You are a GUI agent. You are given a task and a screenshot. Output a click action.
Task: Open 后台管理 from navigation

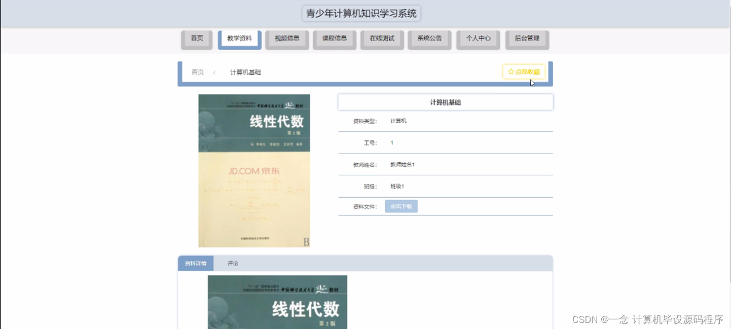pos(527,39)
